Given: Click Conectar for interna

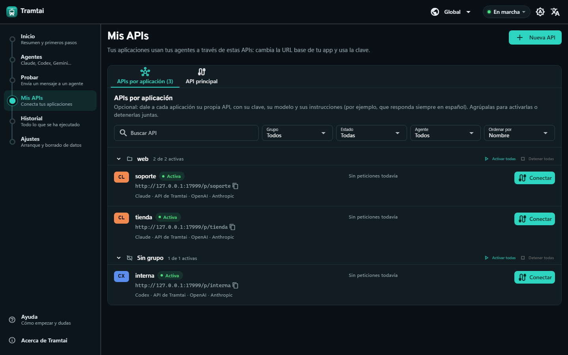Looking at the screenshot, I should click(x=534, y=277).
